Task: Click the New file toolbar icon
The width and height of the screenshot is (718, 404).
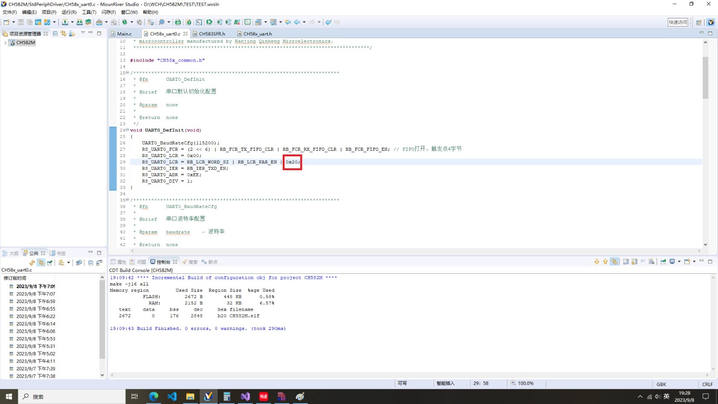Action: click(x=6, y=22)
